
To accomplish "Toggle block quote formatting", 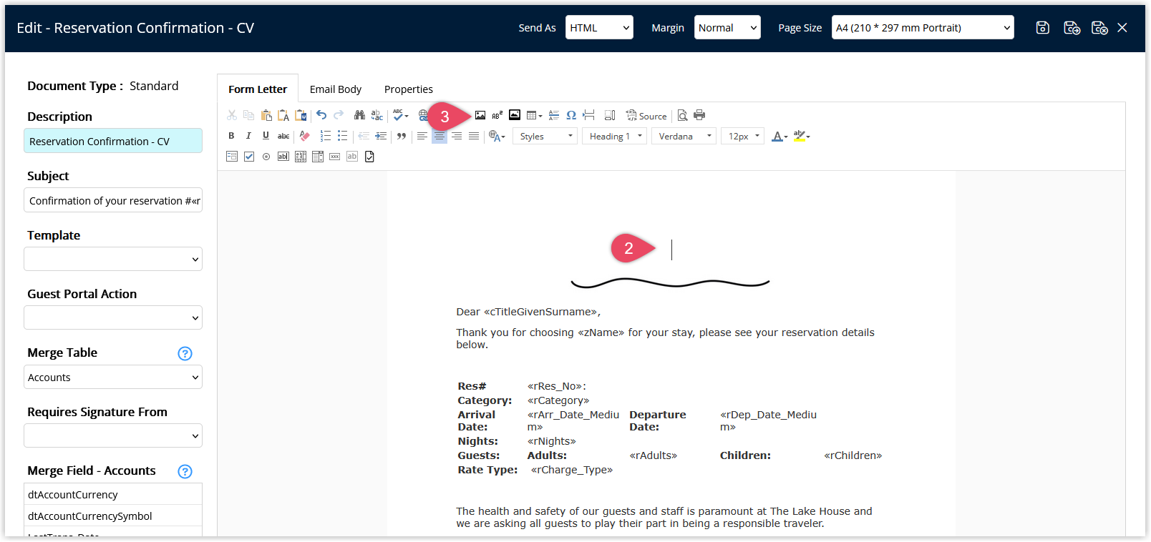I will tap(402, 136).
